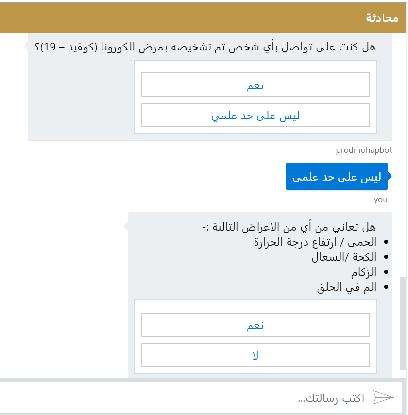The image size is (408, 415).
Task: Click the symptoms question heading text
Action: coord(289,227)
